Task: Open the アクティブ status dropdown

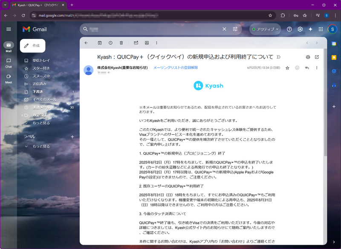Action: point(265,29)
